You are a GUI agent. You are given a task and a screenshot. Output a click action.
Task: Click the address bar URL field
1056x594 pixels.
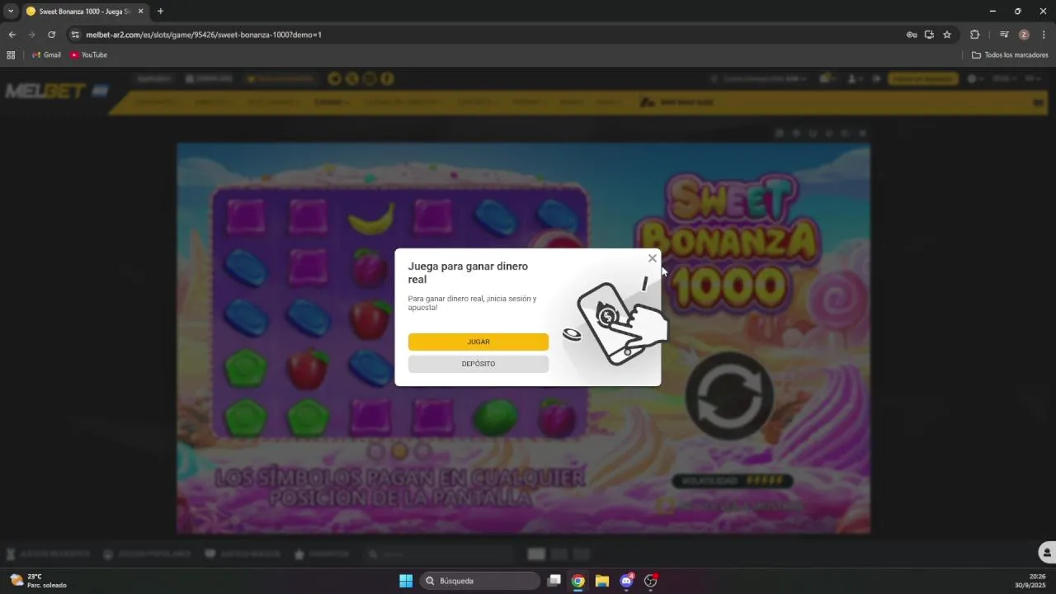coord(487,35)
